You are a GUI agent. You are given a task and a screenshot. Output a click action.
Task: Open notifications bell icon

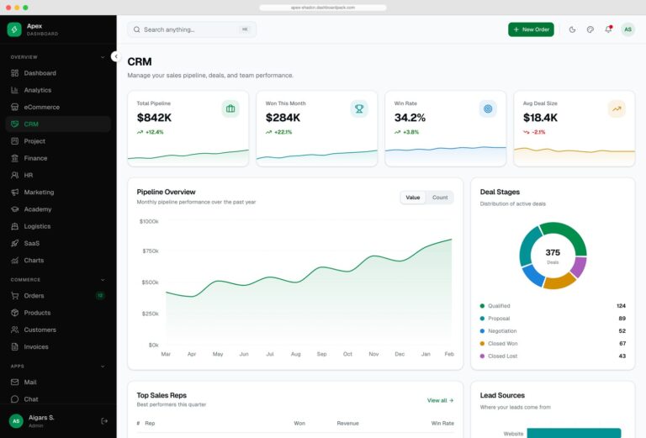pyautogui.click(x=608, y=29)
